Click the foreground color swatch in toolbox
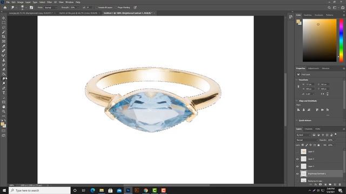 2,124
